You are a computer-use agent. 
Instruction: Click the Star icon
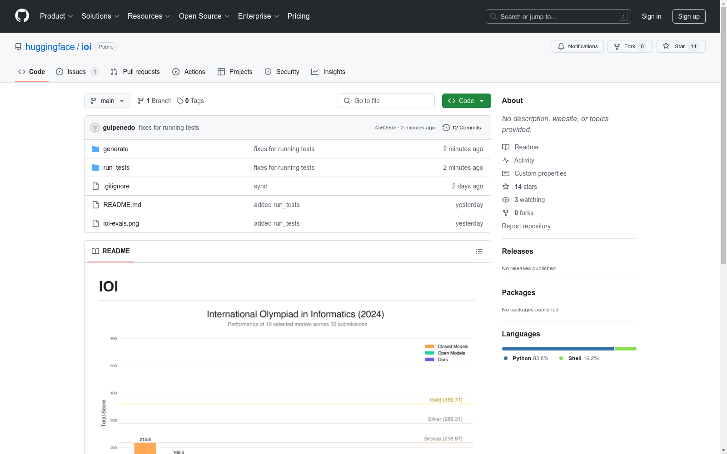pos(666,46)
